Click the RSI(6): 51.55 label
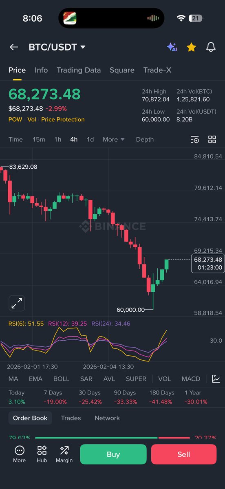 click(x=26, y=324)
